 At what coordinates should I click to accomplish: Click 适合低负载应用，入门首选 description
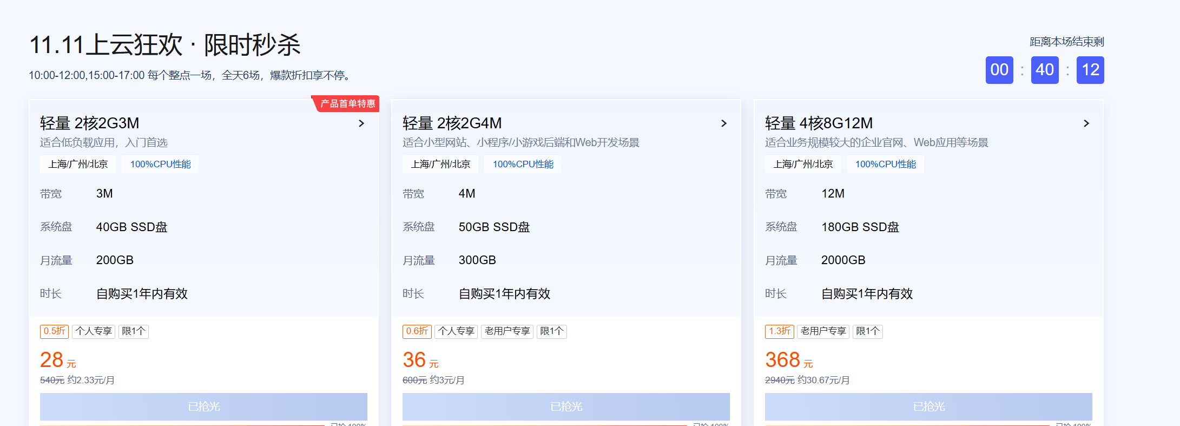pos(104,142)
